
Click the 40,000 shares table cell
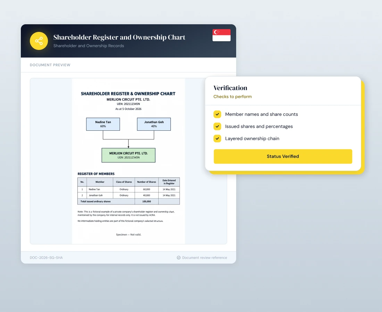(x=147, y=195)
